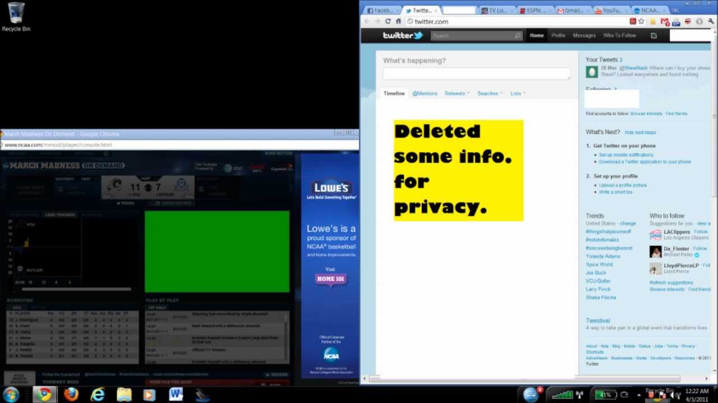Open the Timeline tab on Twitter
The height and width of the screenshot is (403, 718).
point(394,93)
